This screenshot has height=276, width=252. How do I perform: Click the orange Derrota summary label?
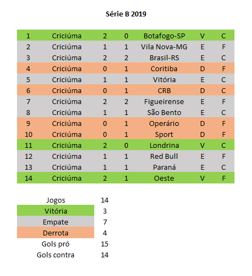(x=56, y=233)
